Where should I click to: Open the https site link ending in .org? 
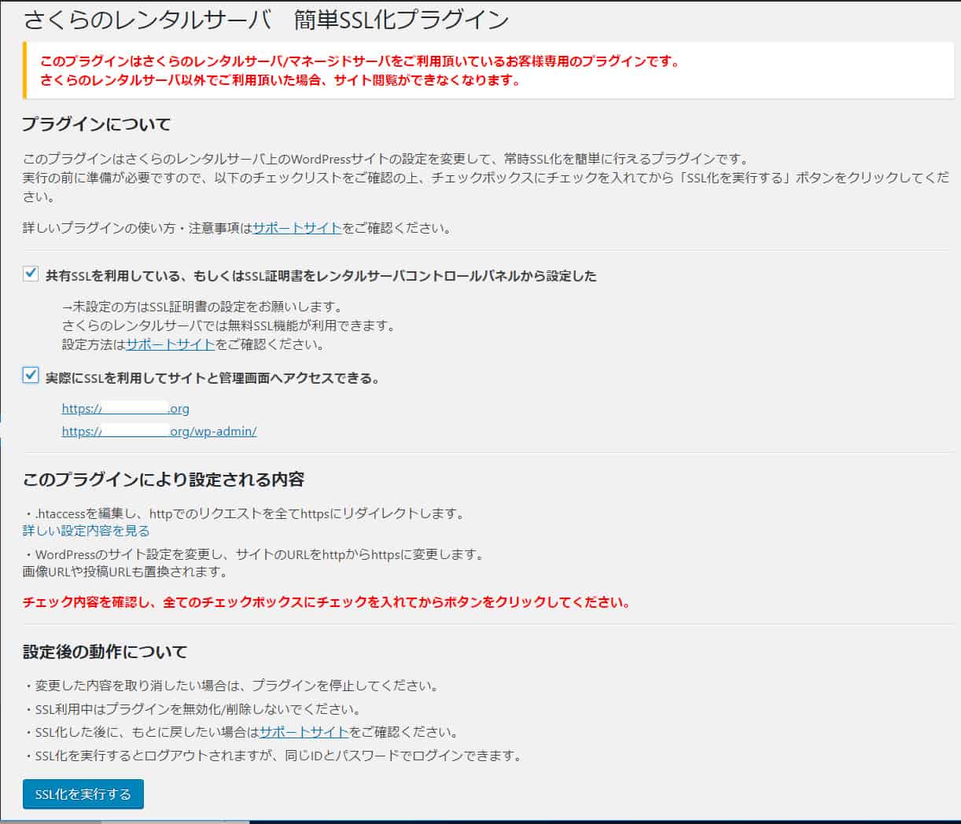coord(126,409)
